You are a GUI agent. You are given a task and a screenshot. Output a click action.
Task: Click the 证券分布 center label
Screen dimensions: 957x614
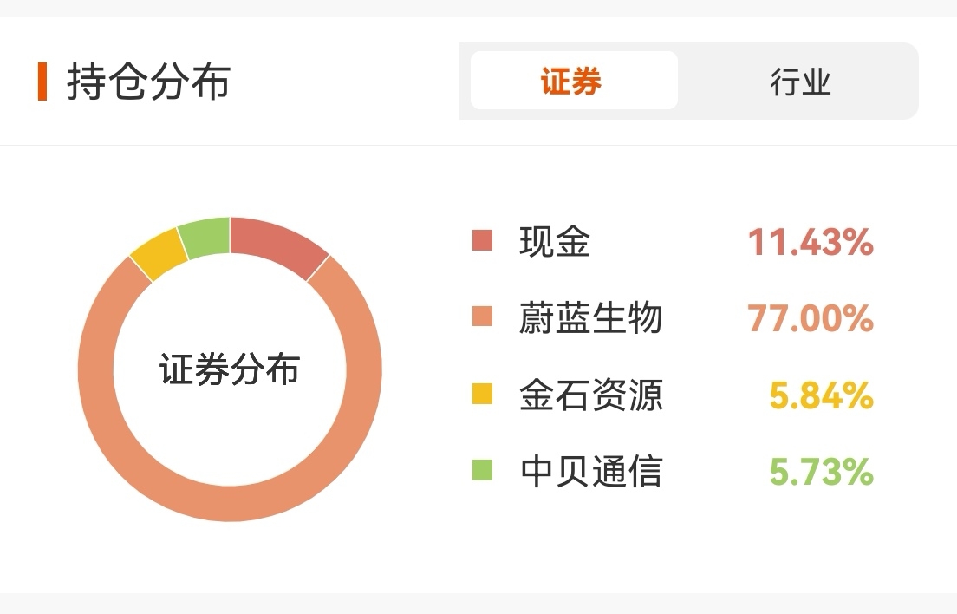(230, 369)
